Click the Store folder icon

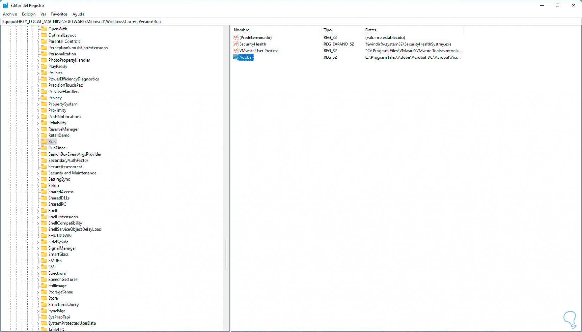pos(44,298)
